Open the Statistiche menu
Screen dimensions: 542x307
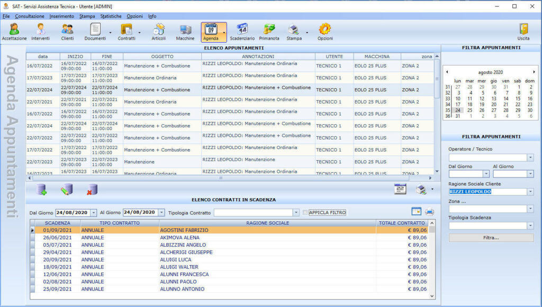[111, 16]
